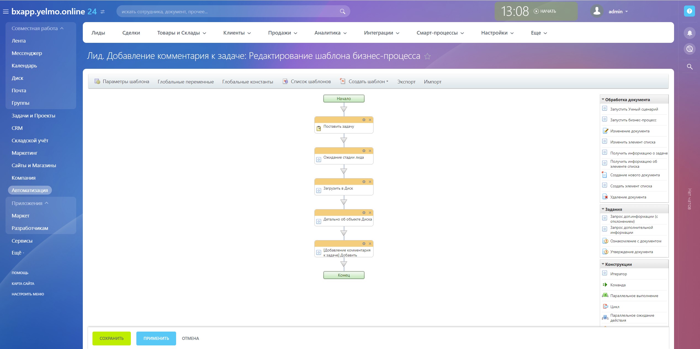The height and width of the screenshot is (349, 700).
Task: Click search magnifier in the search field
Action: pyautogui.click(x=342, y=12)
